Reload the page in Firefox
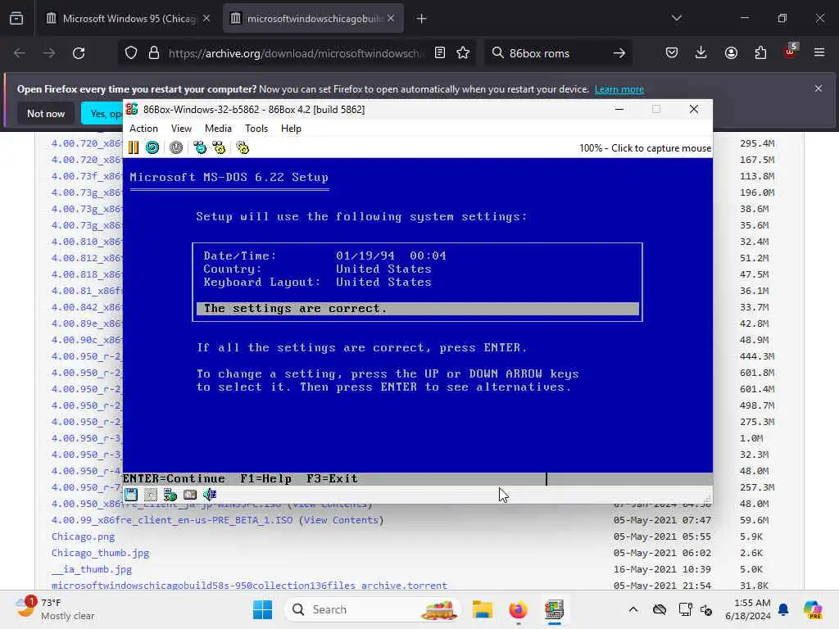This screenshot has width=839, height=629. [79, 53]
